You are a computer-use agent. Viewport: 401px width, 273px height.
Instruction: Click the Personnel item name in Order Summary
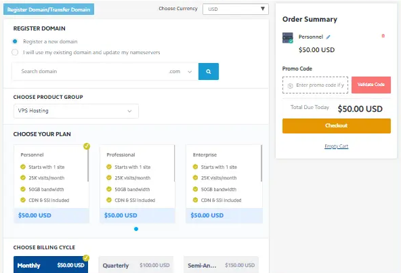(x=311, y=37)
